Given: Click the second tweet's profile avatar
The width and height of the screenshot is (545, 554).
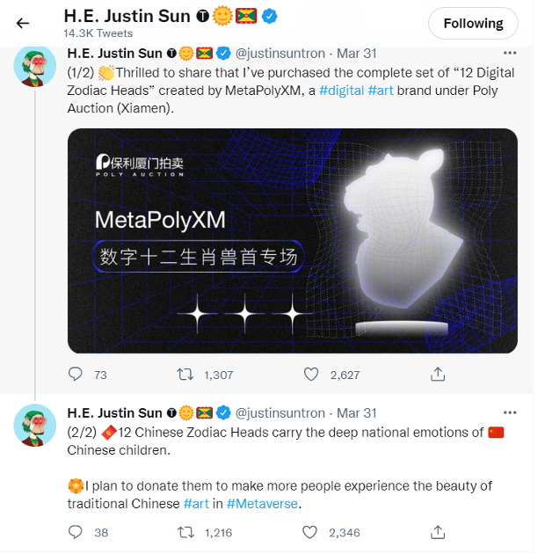Looking at the screenshot, I should click(35, 426).
